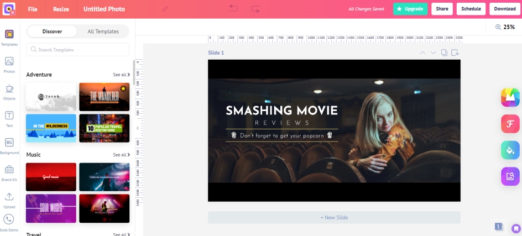Image resolution: width=522 pixels, height=236 pixels.
Task: Select the red Good music template
Action: click(51, 177)
